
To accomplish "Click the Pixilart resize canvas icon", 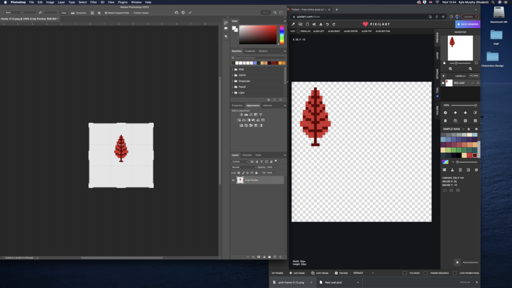I will coord(300,24).
